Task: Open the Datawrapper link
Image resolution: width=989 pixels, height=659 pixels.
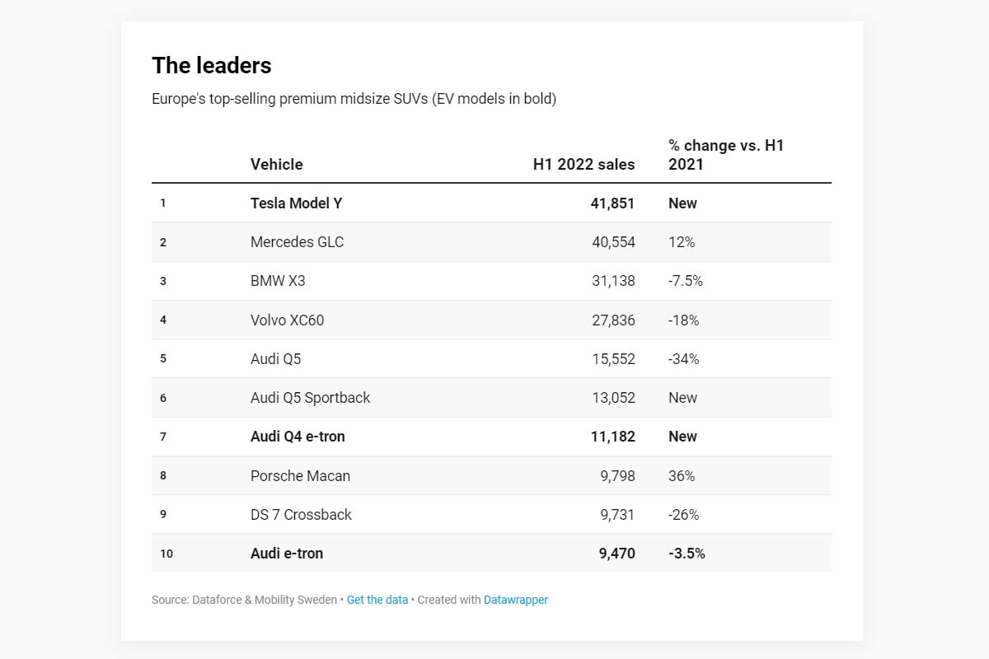Action: point(515,600)
